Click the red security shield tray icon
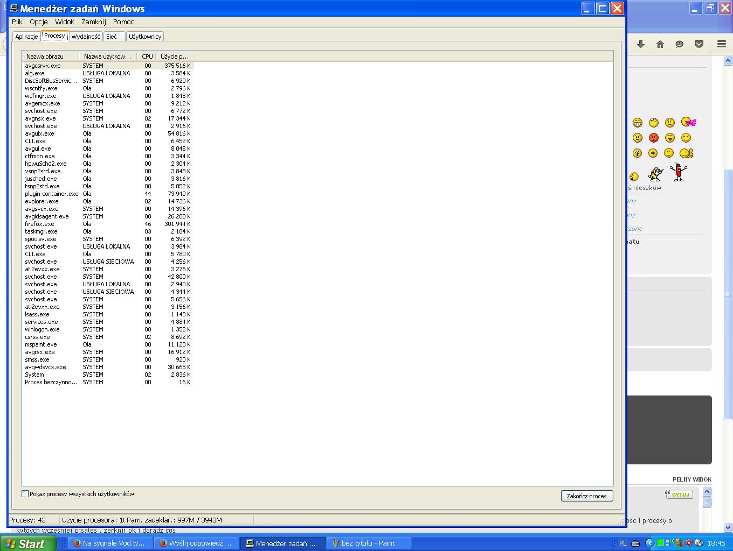The width and height of the screenshot is (733, 551). (688, 543)
